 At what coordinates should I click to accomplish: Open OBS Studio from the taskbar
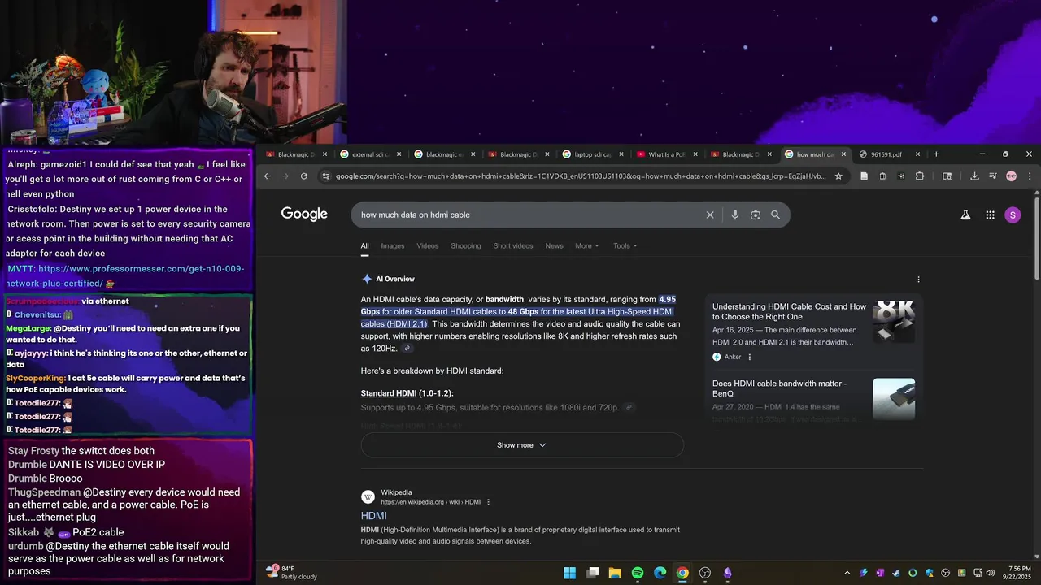click(x=705, y=573)
